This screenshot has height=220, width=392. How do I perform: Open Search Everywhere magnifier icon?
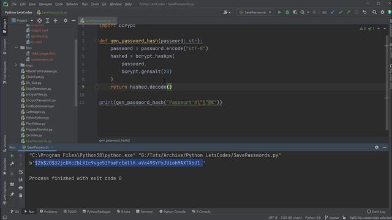click(374, 12)
